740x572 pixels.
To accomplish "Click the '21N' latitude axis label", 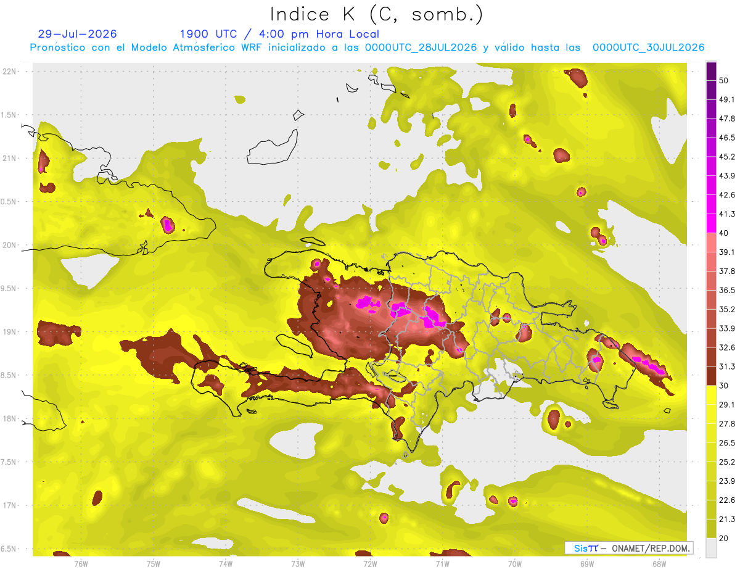I will pyautogui.click(x=9, y=158).
